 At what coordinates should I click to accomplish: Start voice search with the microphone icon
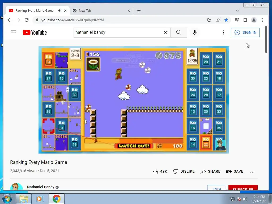pyautogui.click(x=195, y=32)
